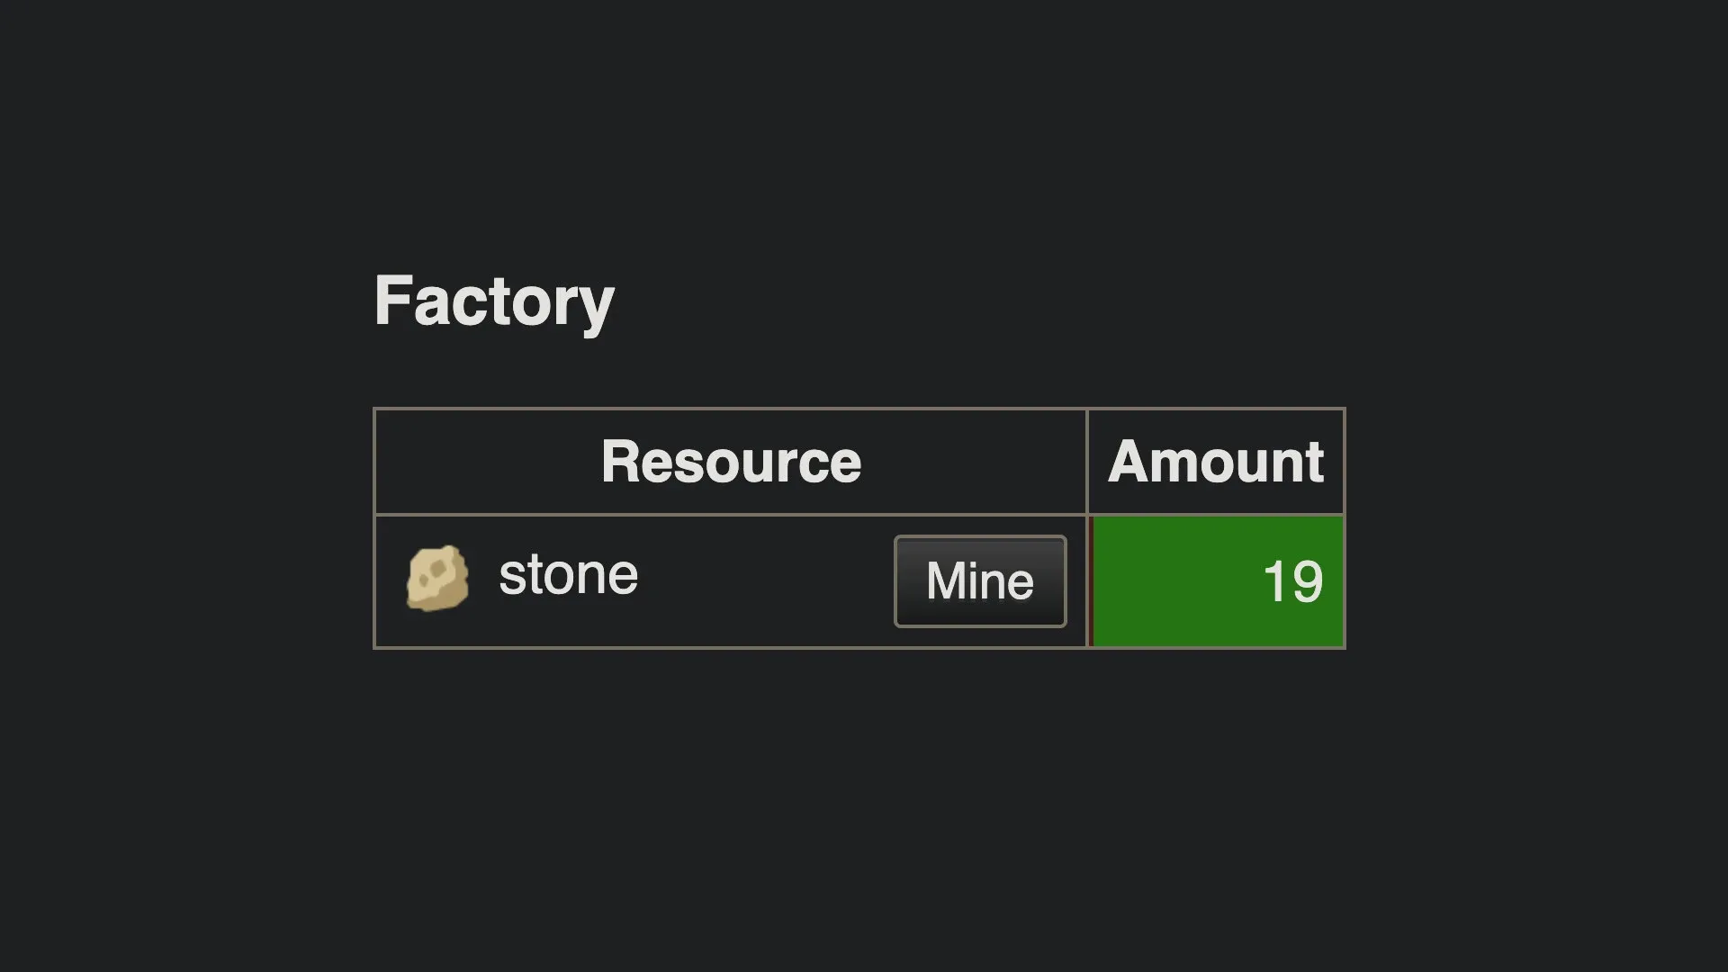Click the Factory title text

494,301
